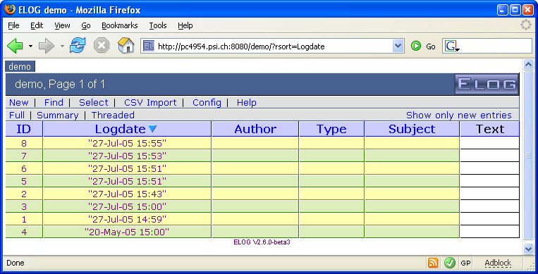Click the vertical scrollbar down arrow
Image resolution: width=538 pixels, height=274 pixels.
click(528, 249)
